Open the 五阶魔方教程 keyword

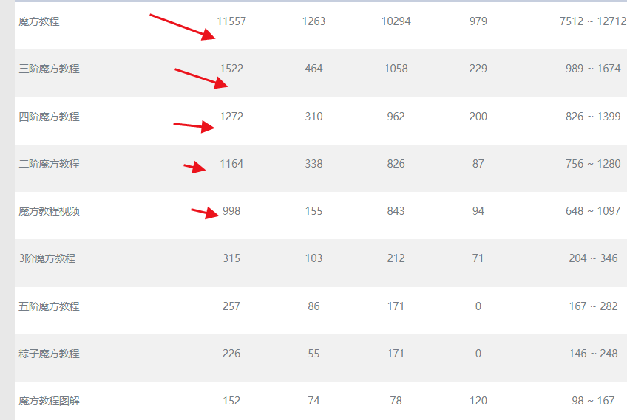(49, 306)
